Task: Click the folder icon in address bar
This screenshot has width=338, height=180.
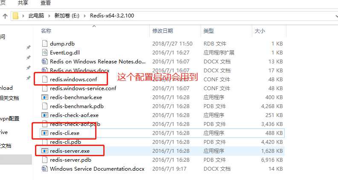Action: tap(15, 16)
